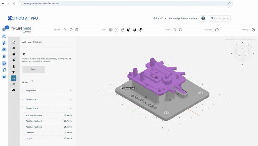Open the text label T step

tap(14, 72)
